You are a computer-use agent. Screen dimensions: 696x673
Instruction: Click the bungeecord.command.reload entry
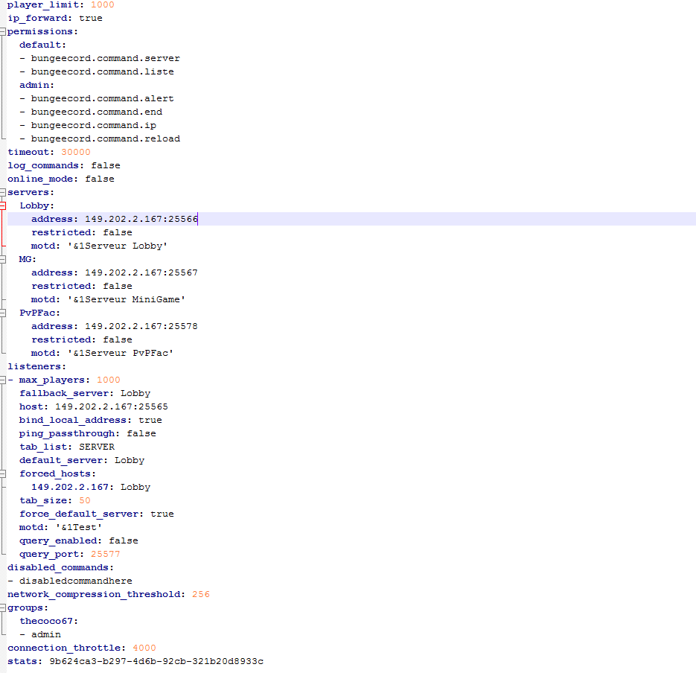[105, 138]
